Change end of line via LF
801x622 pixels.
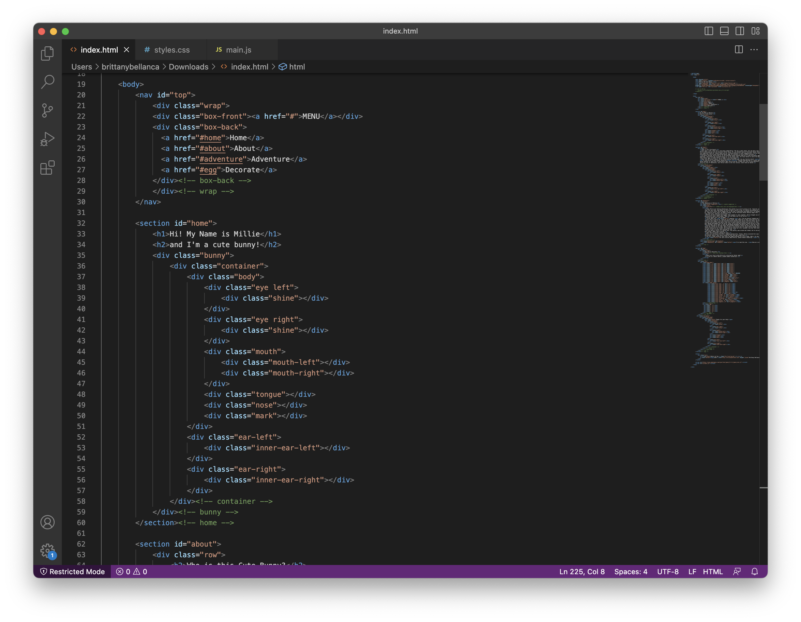pos(692,572)
